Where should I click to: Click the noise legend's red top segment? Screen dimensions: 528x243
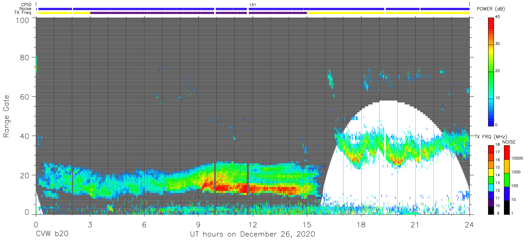[x=506, y=153]
